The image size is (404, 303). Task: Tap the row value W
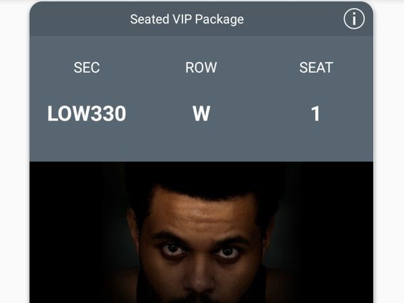tap(201, 114)
